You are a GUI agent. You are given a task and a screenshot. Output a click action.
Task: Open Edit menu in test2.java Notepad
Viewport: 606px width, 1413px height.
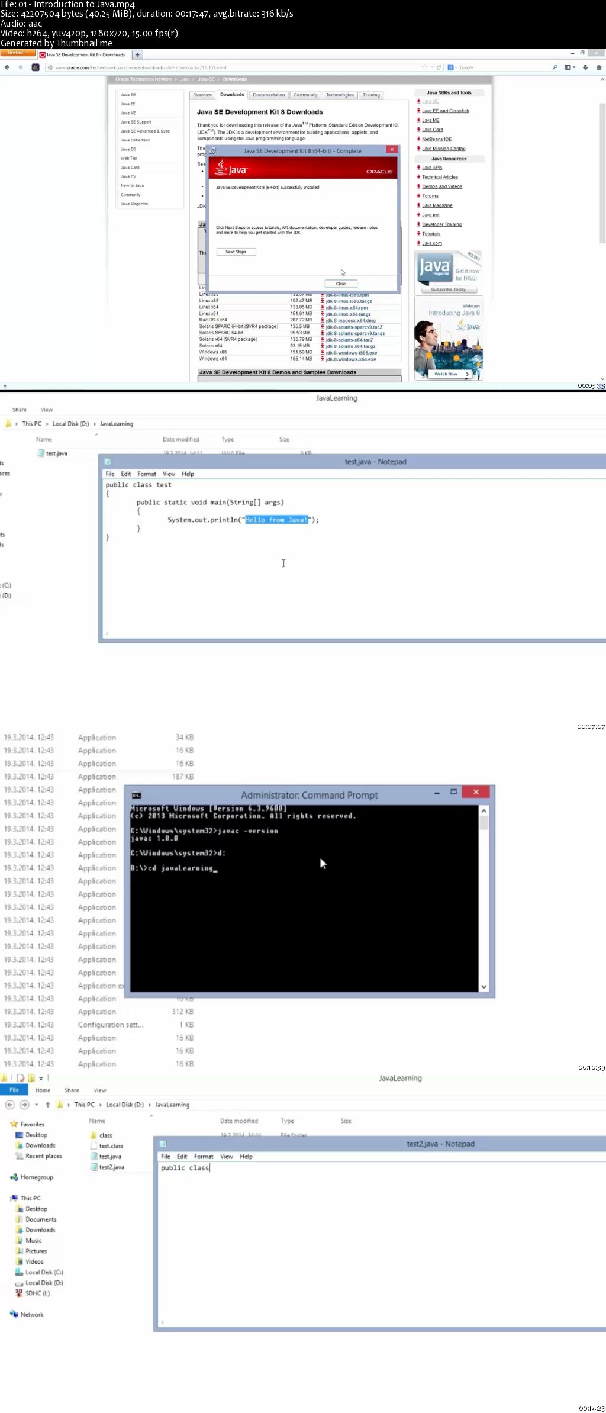pos(182,1157)
